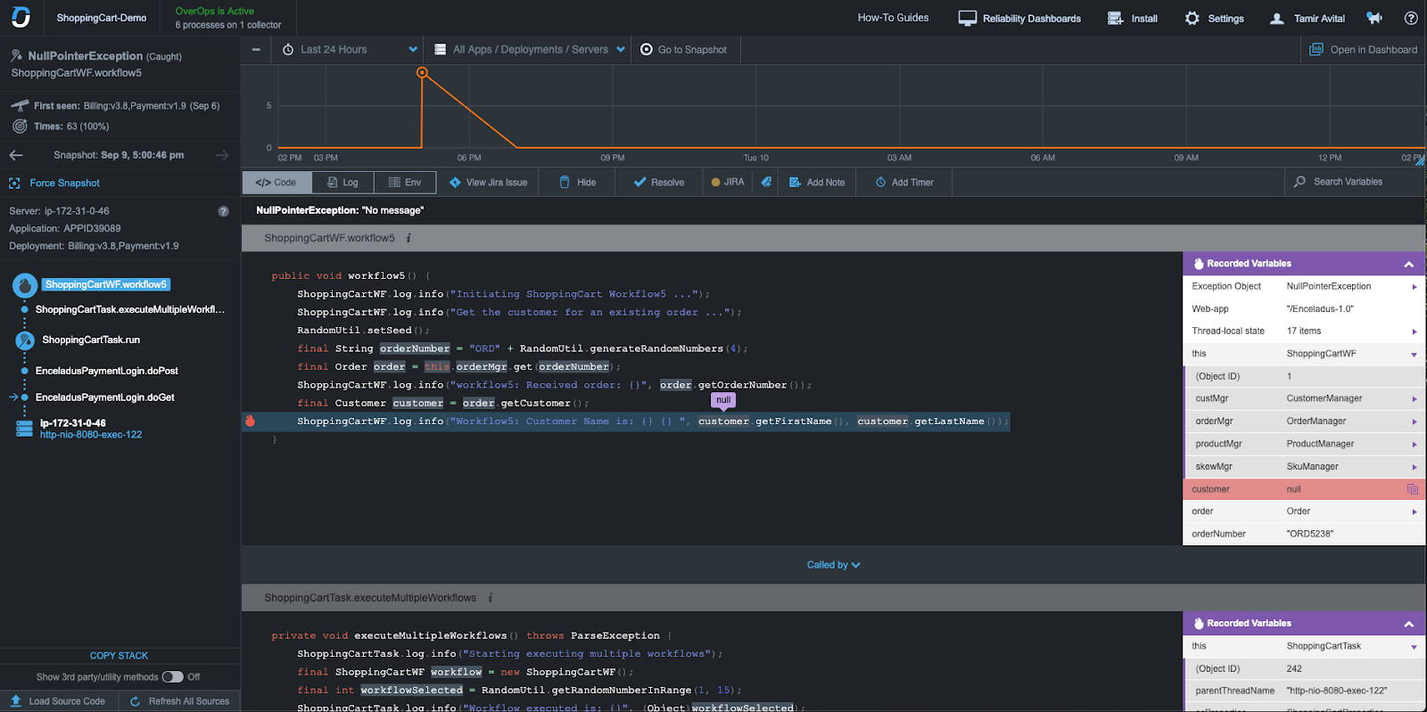The width and height of the screenshot is (1427, 712).
Task: Open Last 24 Hours timeframe dropdown
Action: 350,49
